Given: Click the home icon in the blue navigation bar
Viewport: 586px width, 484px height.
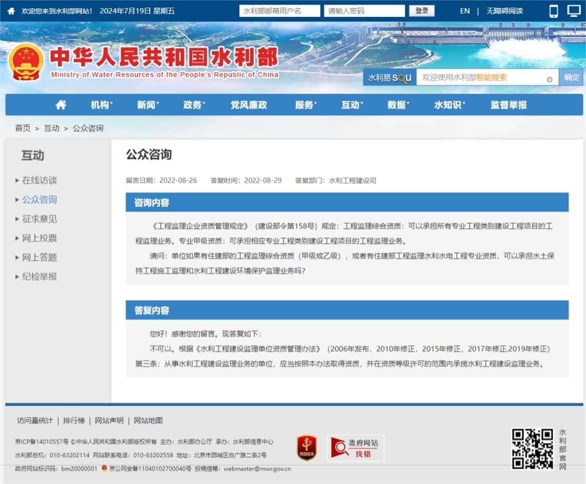Looking at the screenshot, I should [61, 105].
